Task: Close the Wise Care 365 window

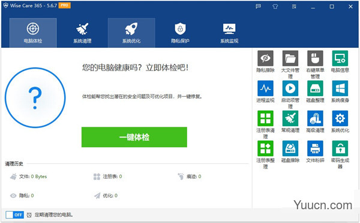Action: 350,7
